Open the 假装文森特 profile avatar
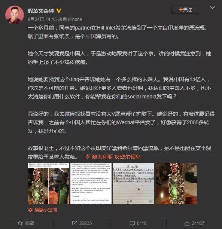The height and width of the screenshot is (229, 222). (15, 15)
